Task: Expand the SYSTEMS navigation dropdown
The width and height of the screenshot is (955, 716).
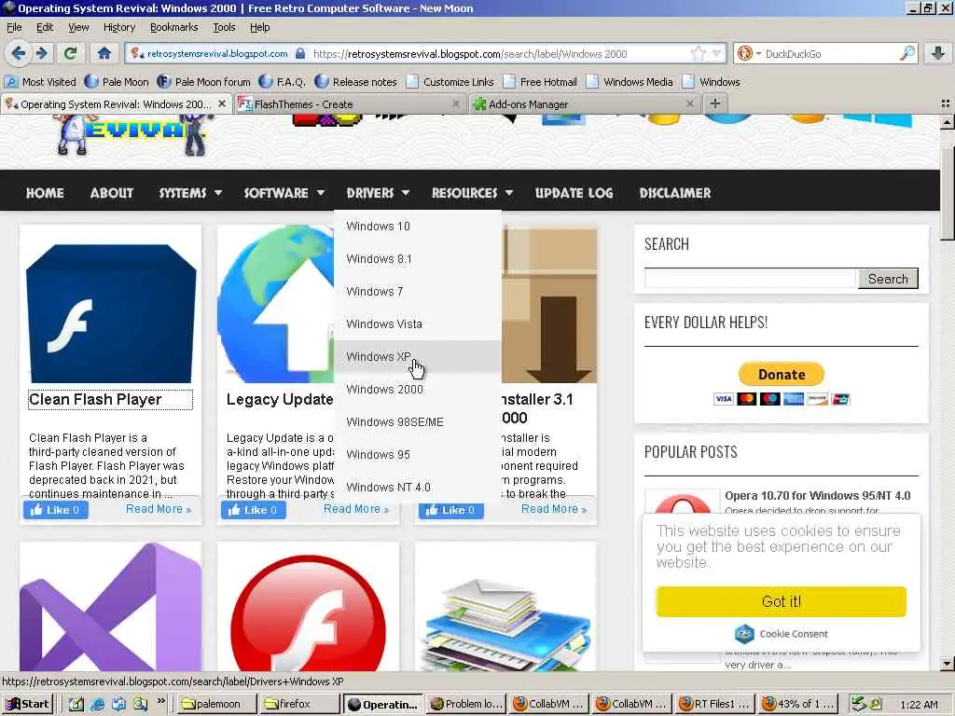Action: [x=190, y=193]
